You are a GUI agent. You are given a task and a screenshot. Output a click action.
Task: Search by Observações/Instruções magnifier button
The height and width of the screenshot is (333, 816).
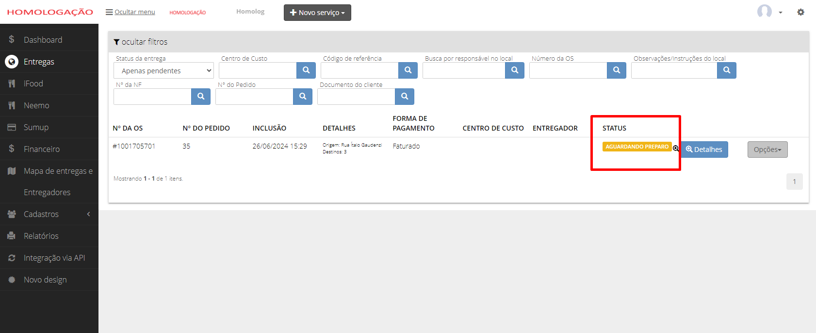point(727,70)
